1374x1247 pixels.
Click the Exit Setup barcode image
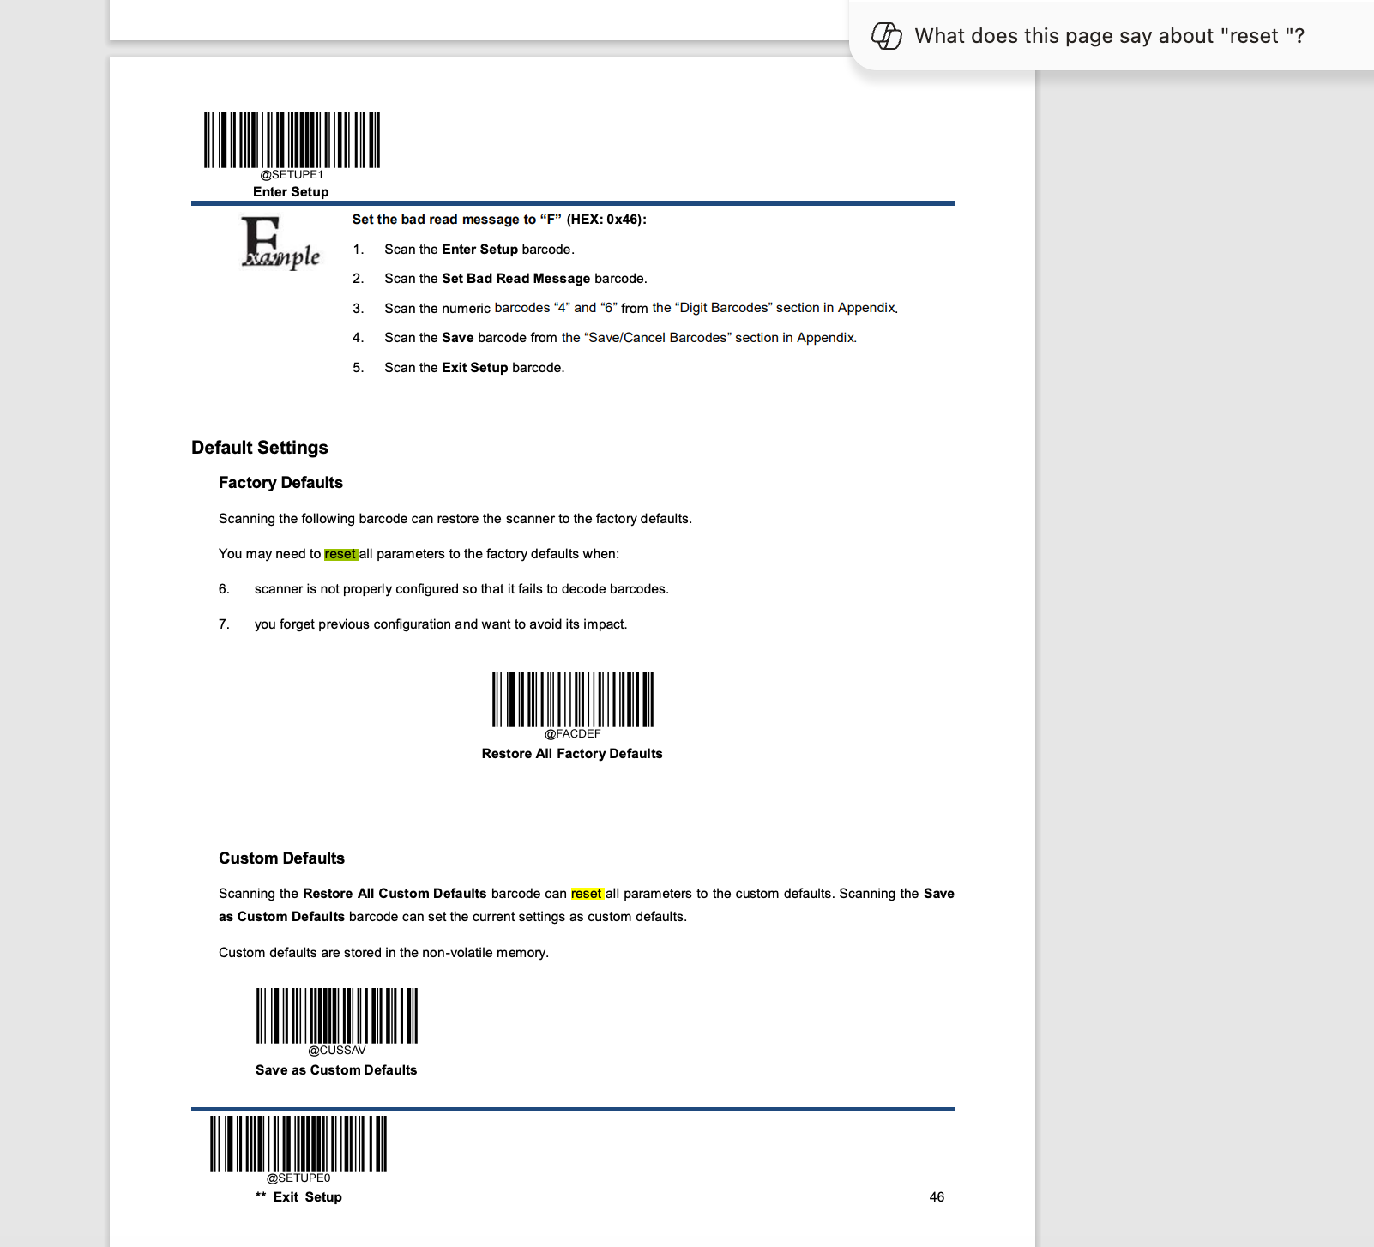(x=298, y=1143)
